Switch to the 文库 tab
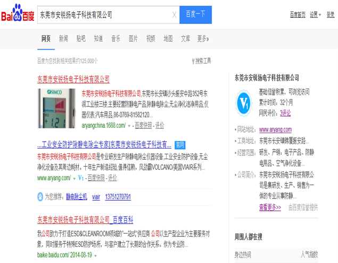 tap(186, 39)
